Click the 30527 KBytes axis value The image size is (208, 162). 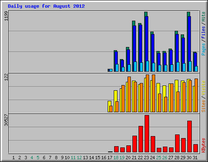[6, 120]
